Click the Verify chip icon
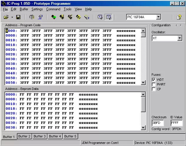This screenshot has width=186, height=146. (x=78, y=17)
